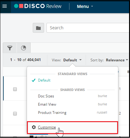Open the hamburger navigation menu
The width and height of the screenshot is (130, 138).
click(x=5, y=6)
